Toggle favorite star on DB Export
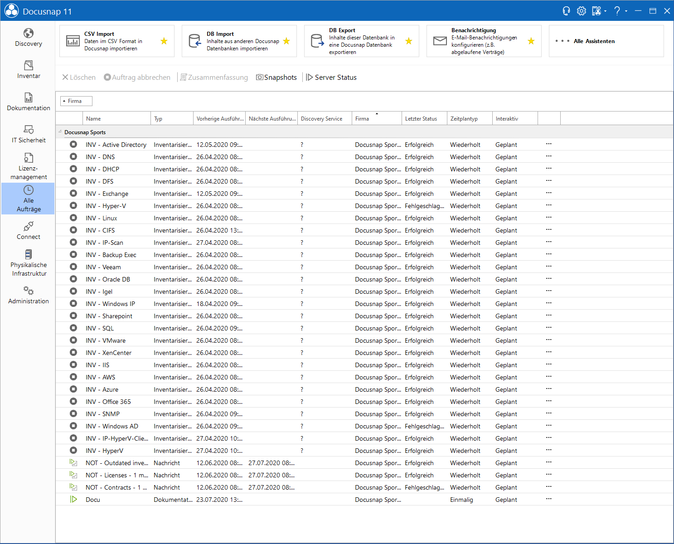The height and width of the screenshot is (544, 674). [409, 41]
